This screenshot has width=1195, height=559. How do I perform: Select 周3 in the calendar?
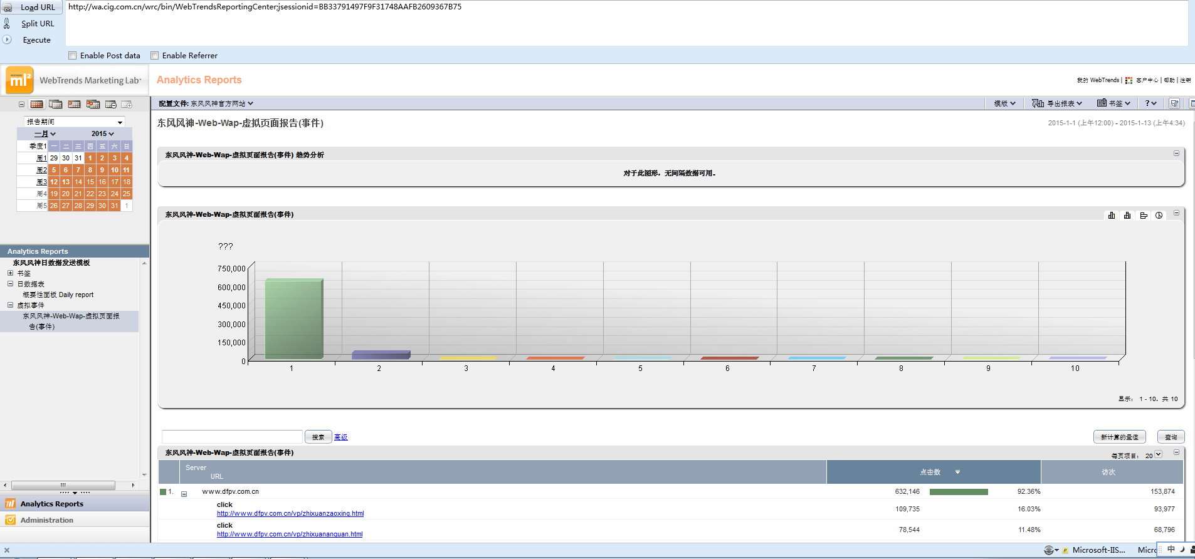click(41, 182)
